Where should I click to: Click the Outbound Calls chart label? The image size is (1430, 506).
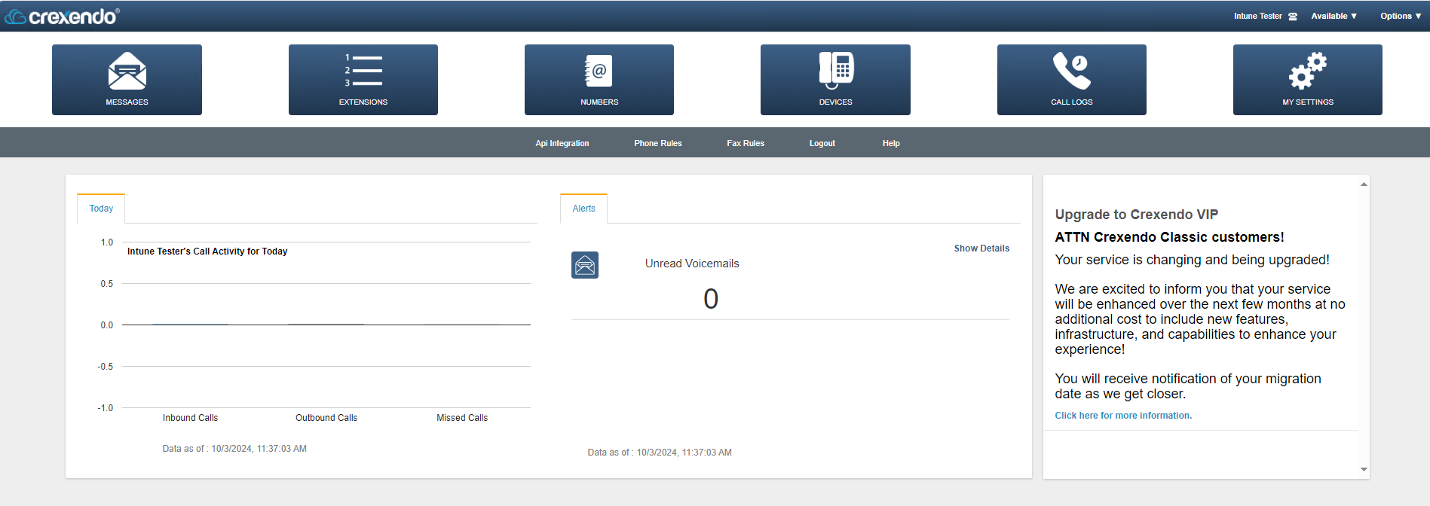click(x=326, y=418)
